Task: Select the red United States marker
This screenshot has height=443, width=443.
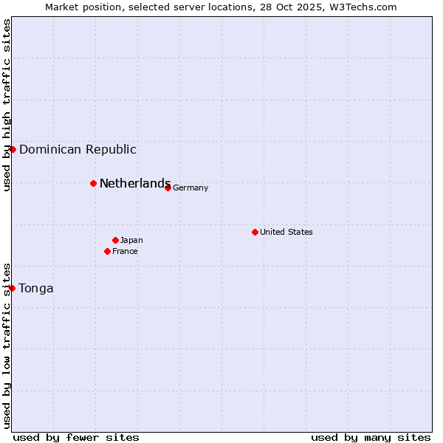Action: 255,232
